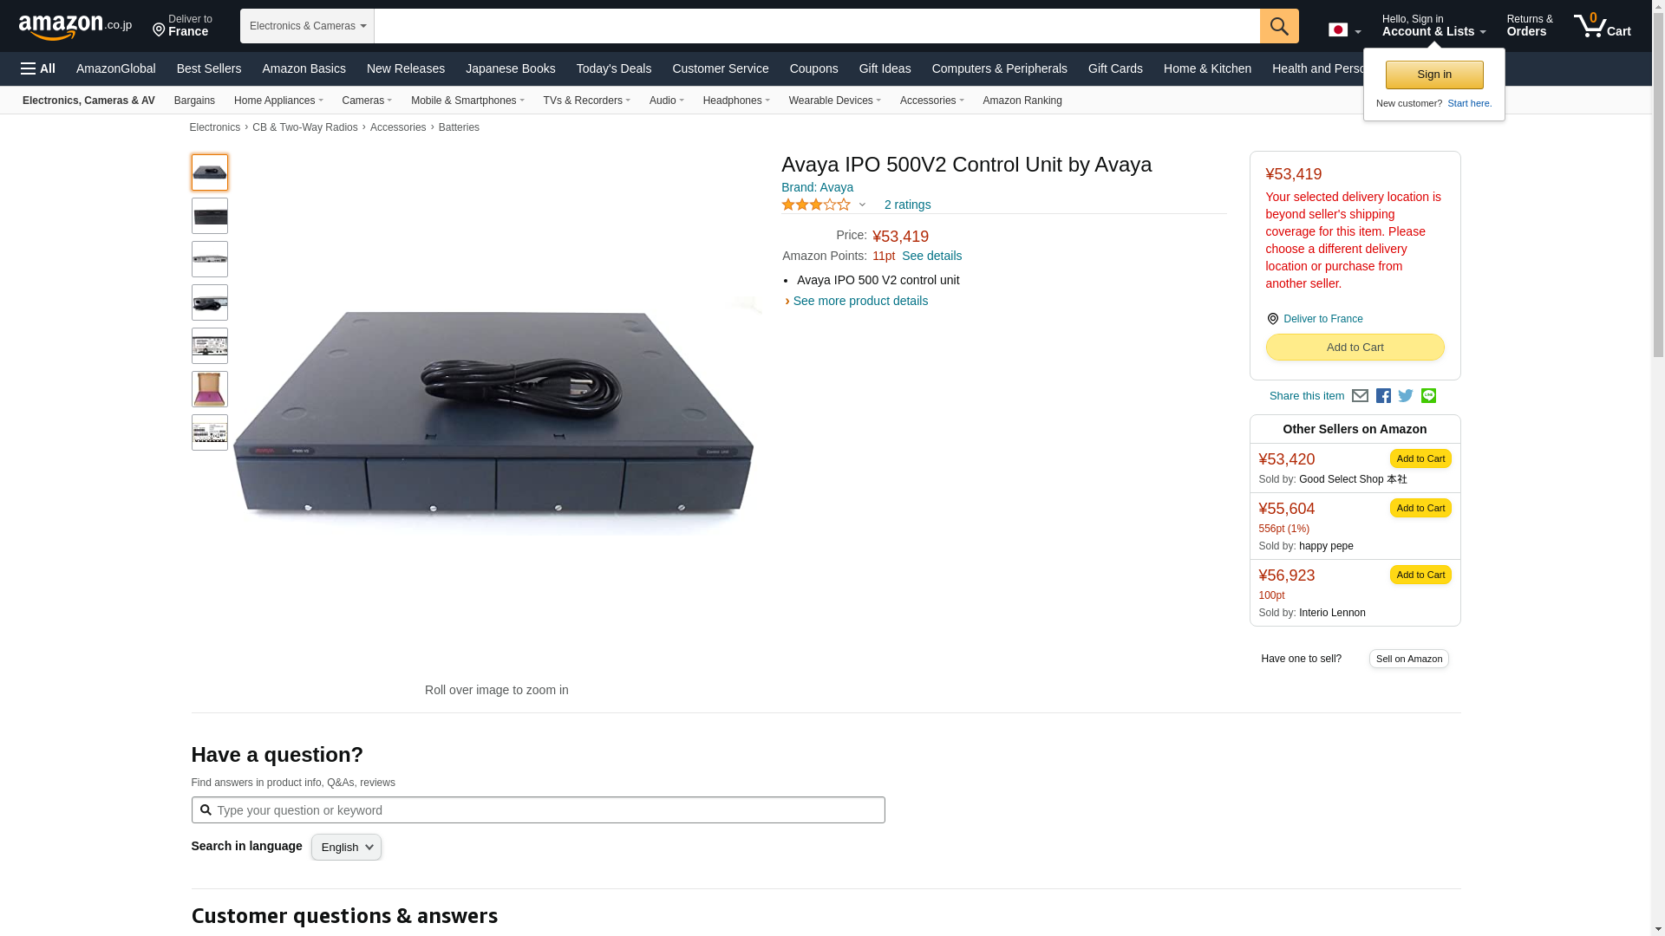This screenshot has height=936, width=1665.
Task: Open the All hamburger menu
Action: (x=38, y=68)
